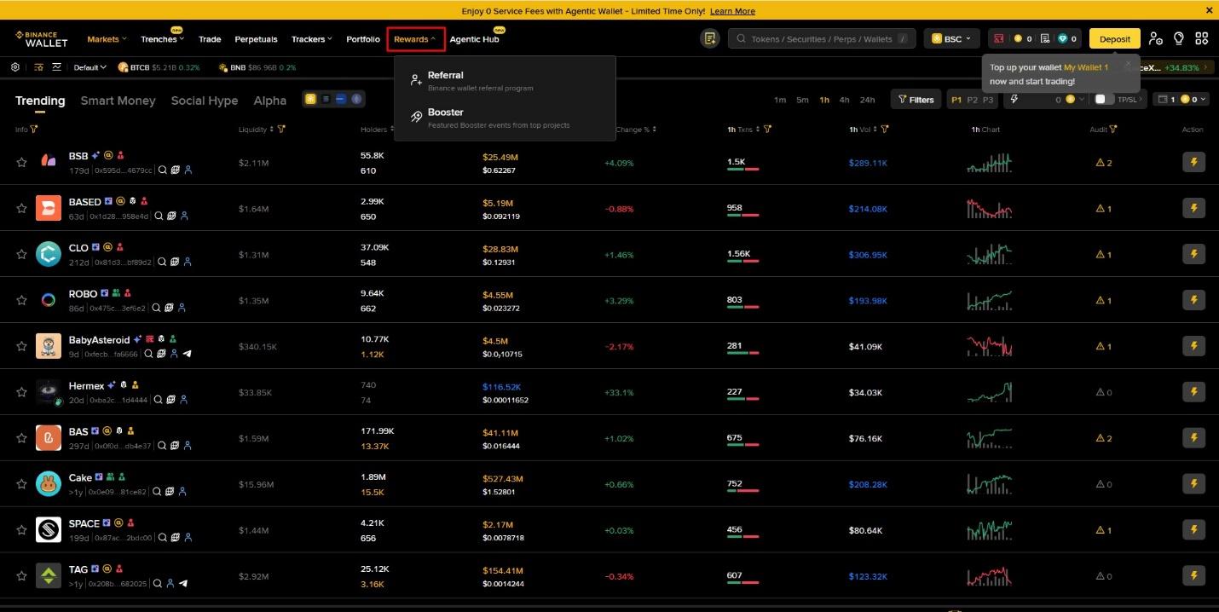
Task: Choose Booster from the Rewards menu
Action: 505,118
